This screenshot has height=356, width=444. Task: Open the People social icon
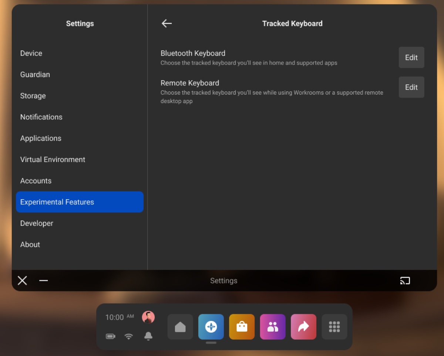point(273,326)
